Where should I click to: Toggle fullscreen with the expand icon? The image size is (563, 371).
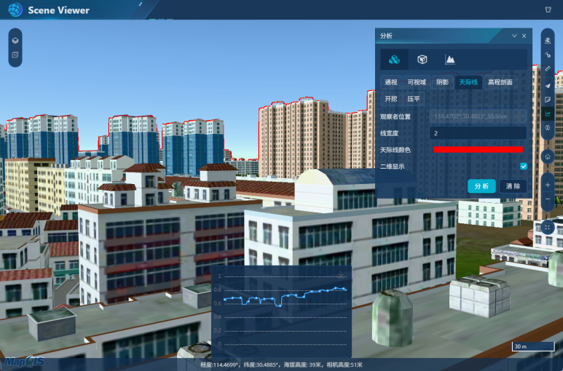(548, 227)
